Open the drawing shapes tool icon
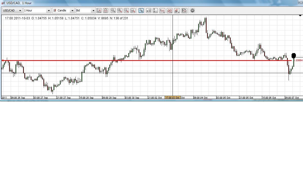Screen dimensions: 303x179 [x=170, y=11]
